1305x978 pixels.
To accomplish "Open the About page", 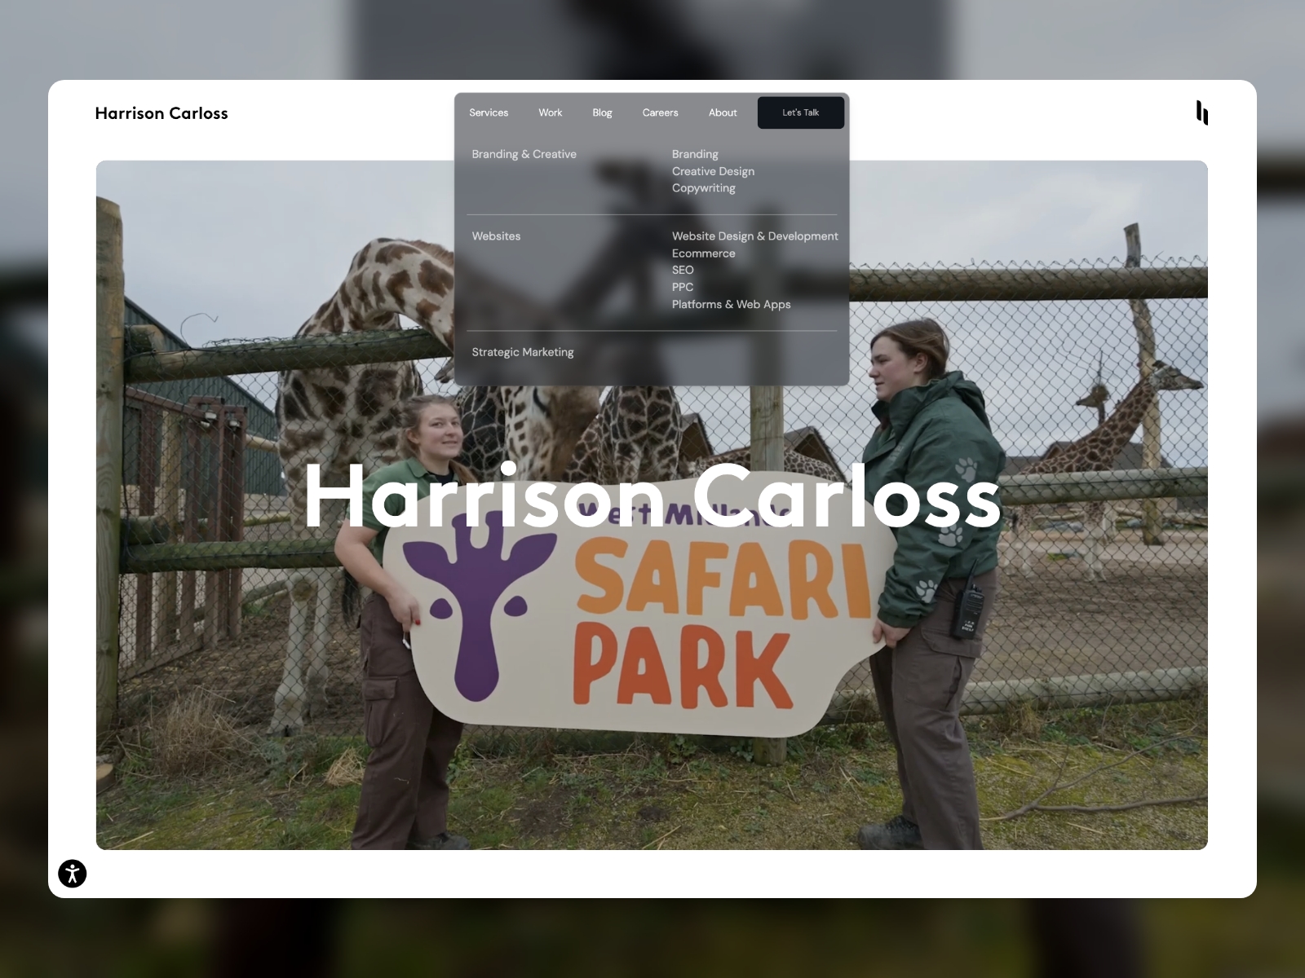I will 723,112.
